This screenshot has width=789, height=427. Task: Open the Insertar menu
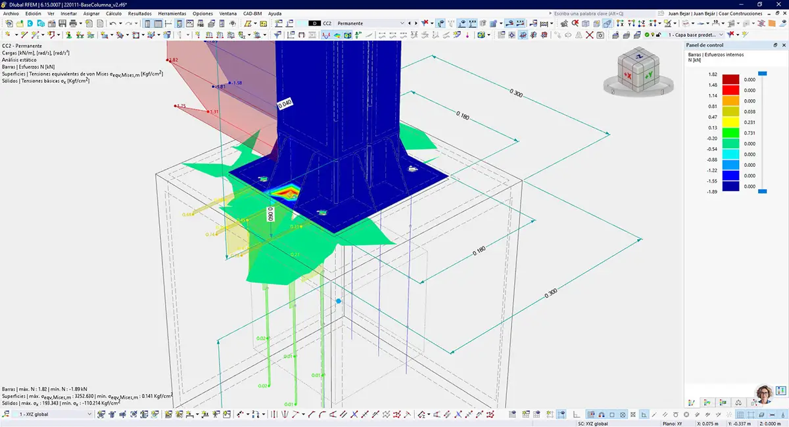pos(68,13)
